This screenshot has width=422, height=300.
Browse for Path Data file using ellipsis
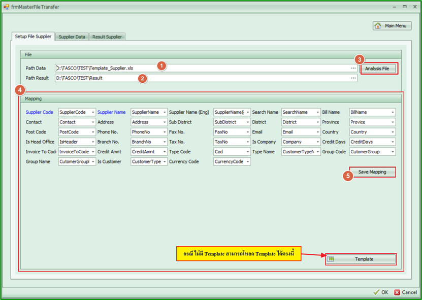point(353,68)
